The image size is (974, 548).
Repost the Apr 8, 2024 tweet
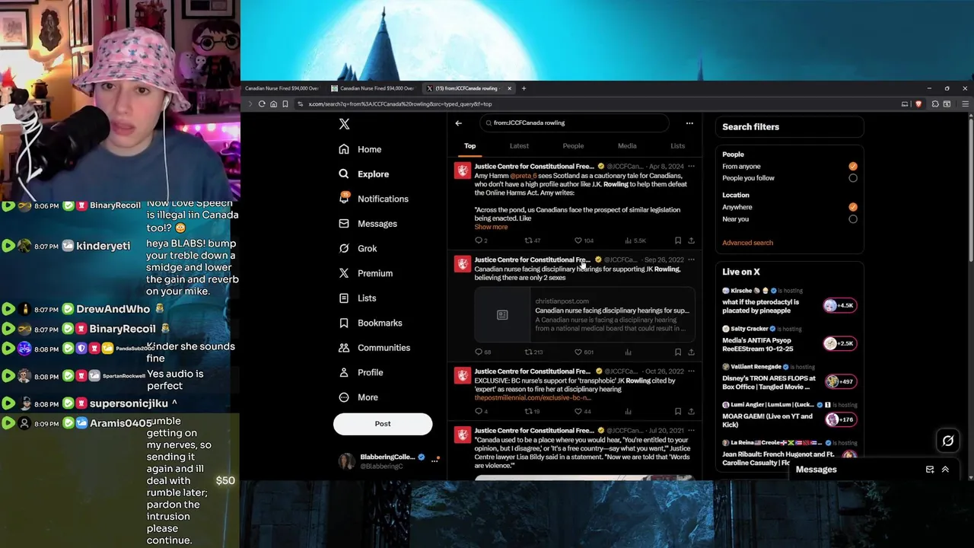tap(529, 241)
